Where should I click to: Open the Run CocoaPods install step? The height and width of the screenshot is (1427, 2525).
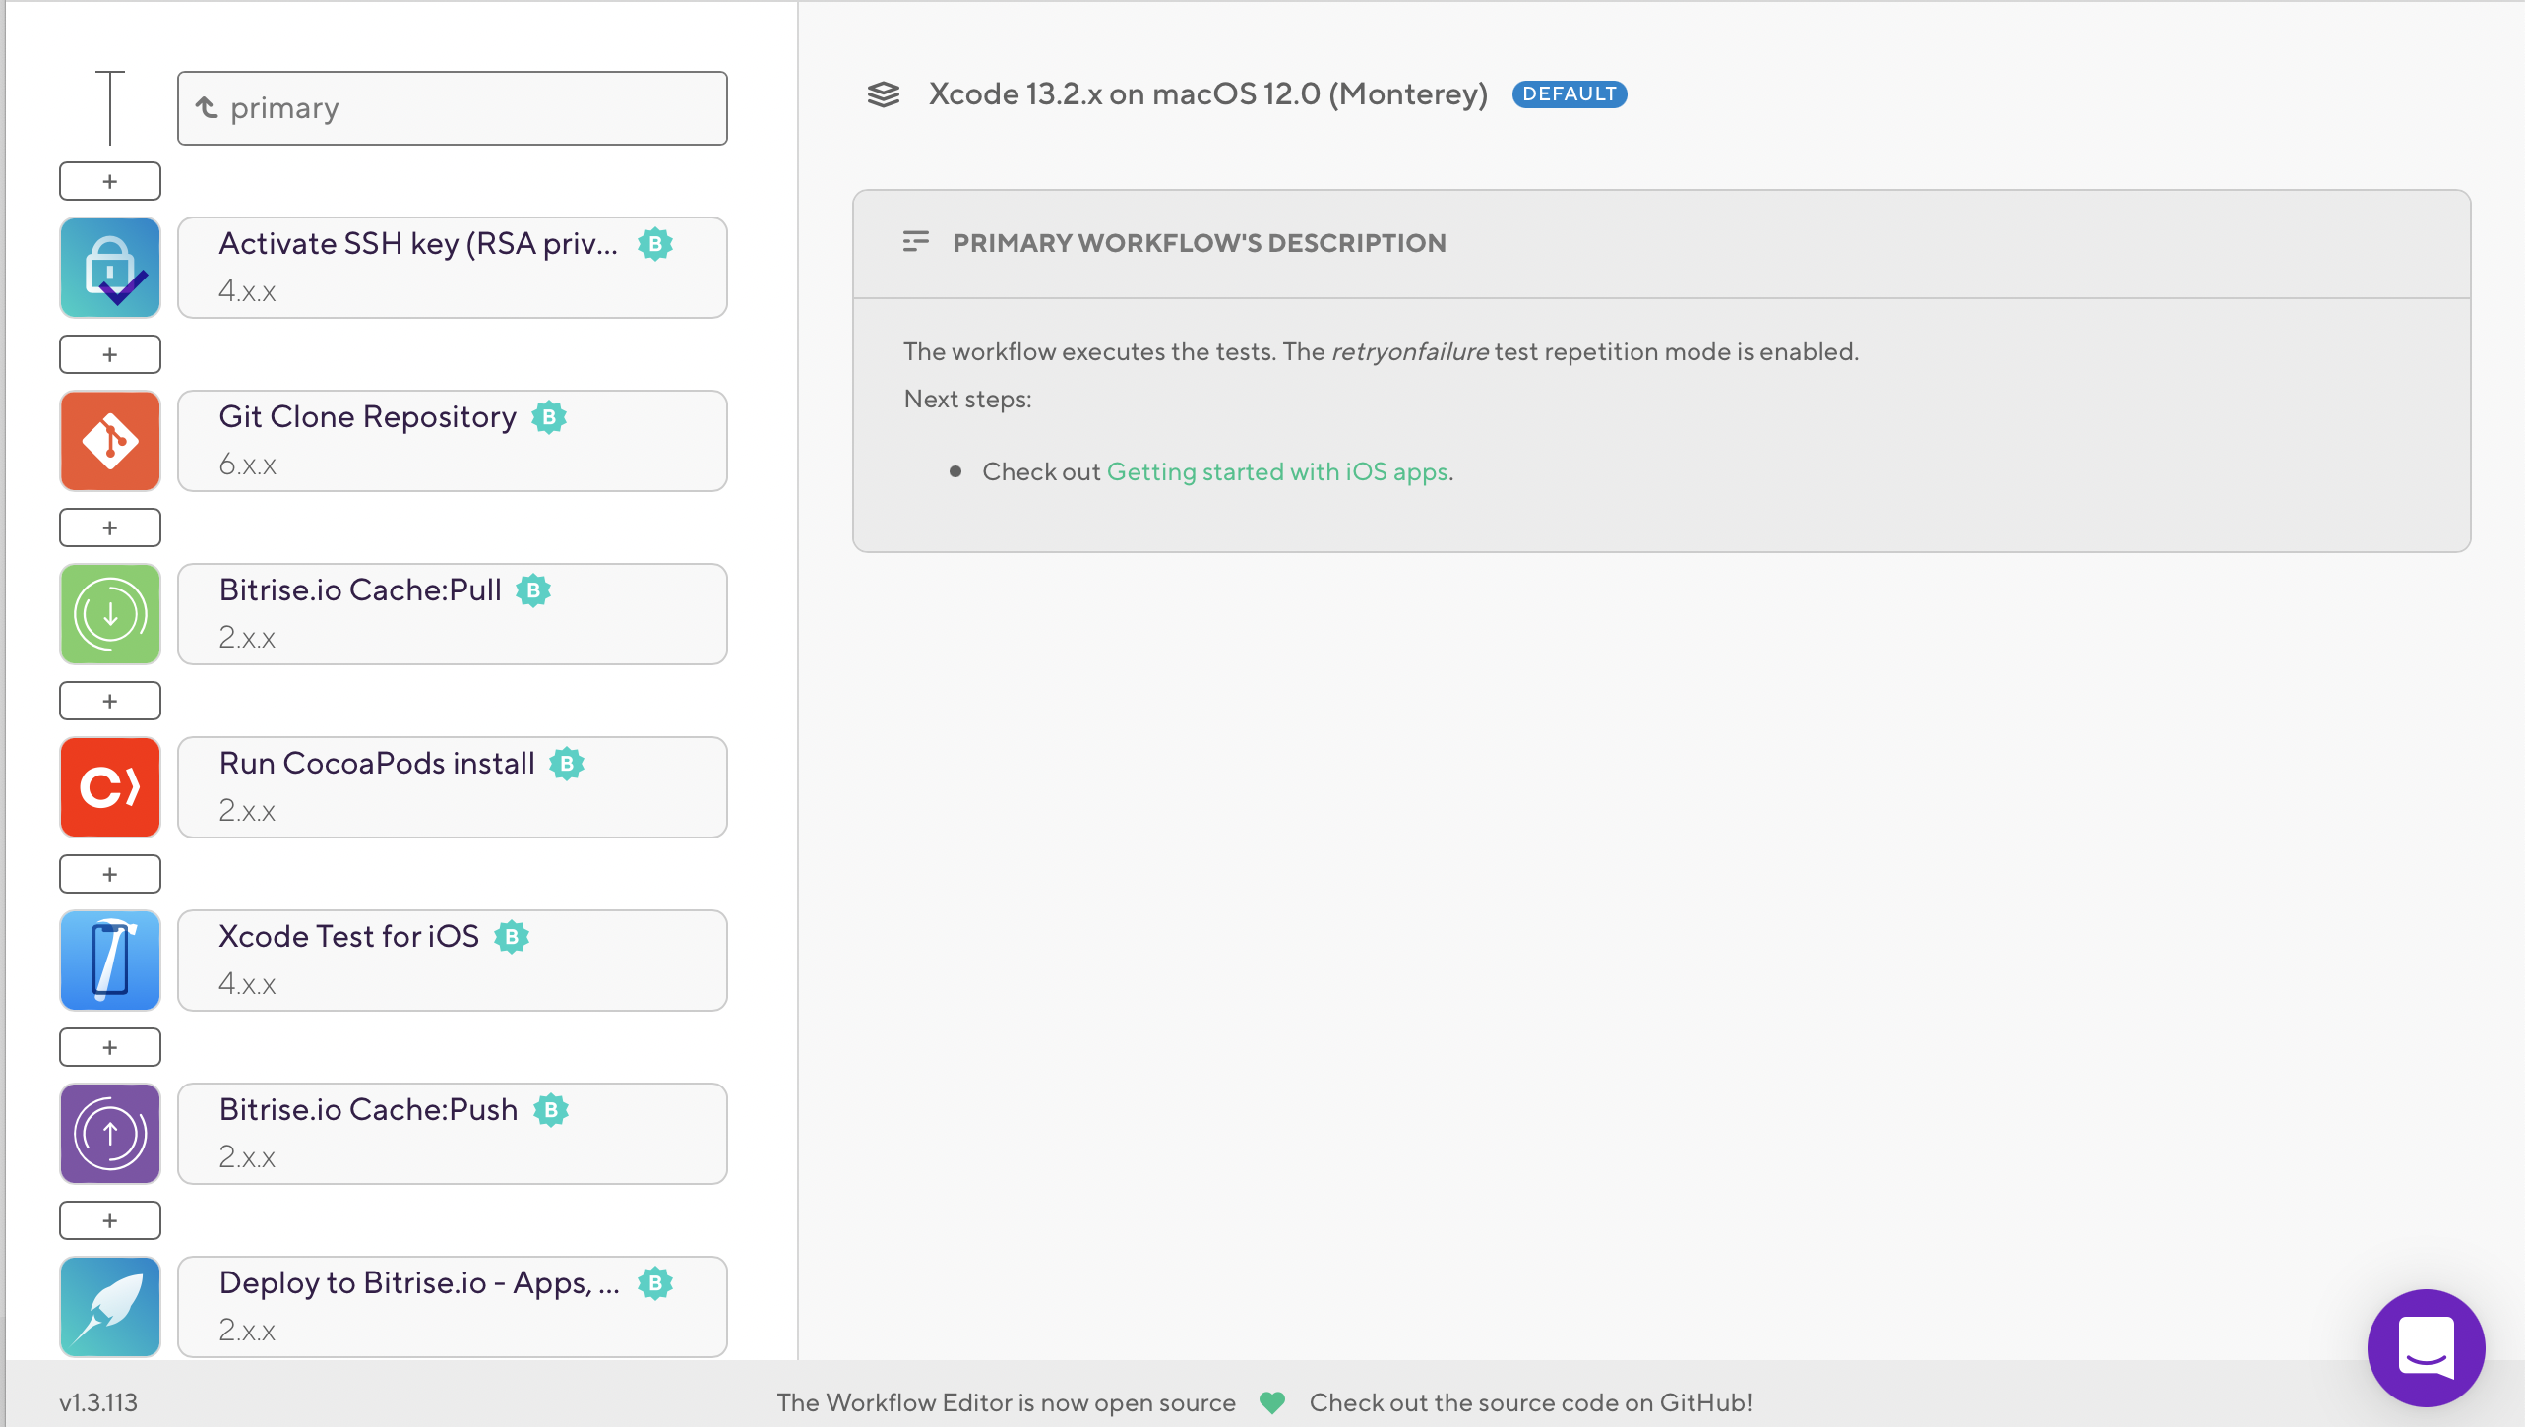pyautogui.click(x=452, y=787)
